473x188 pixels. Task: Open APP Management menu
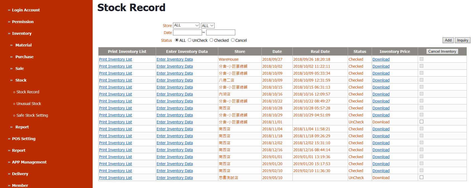click(29, 162)
